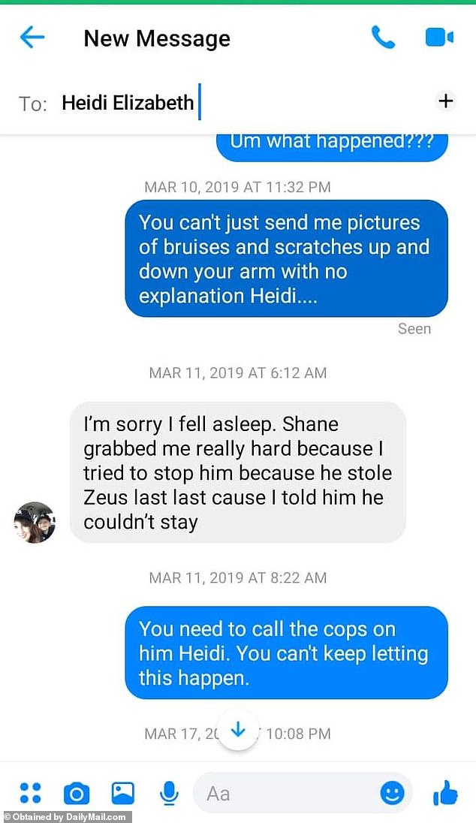The width and height of the screenshot is (476, 823).
Task: Tap the Seen status under the message
Action: click(414, 329)
